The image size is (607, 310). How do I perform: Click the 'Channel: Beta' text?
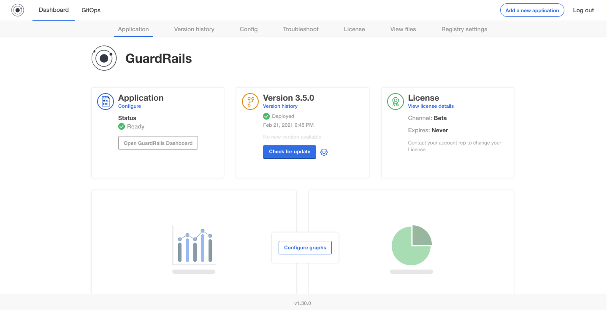coord(427,118)
